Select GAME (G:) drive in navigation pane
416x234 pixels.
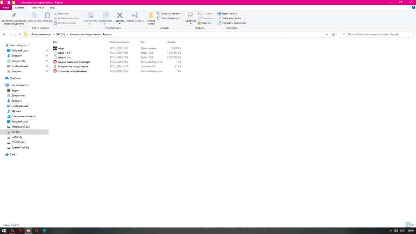coord(17,137)
